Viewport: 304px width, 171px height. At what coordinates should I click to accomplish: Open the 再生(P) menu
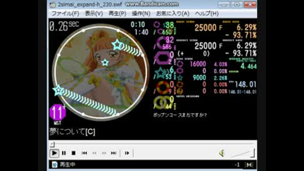coord(117,14)
